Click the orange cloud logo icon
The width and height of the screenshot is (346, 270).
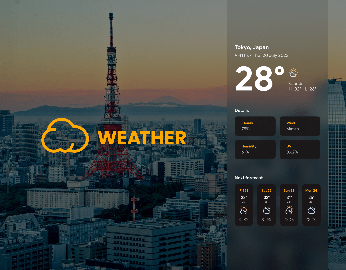[65, 135]
